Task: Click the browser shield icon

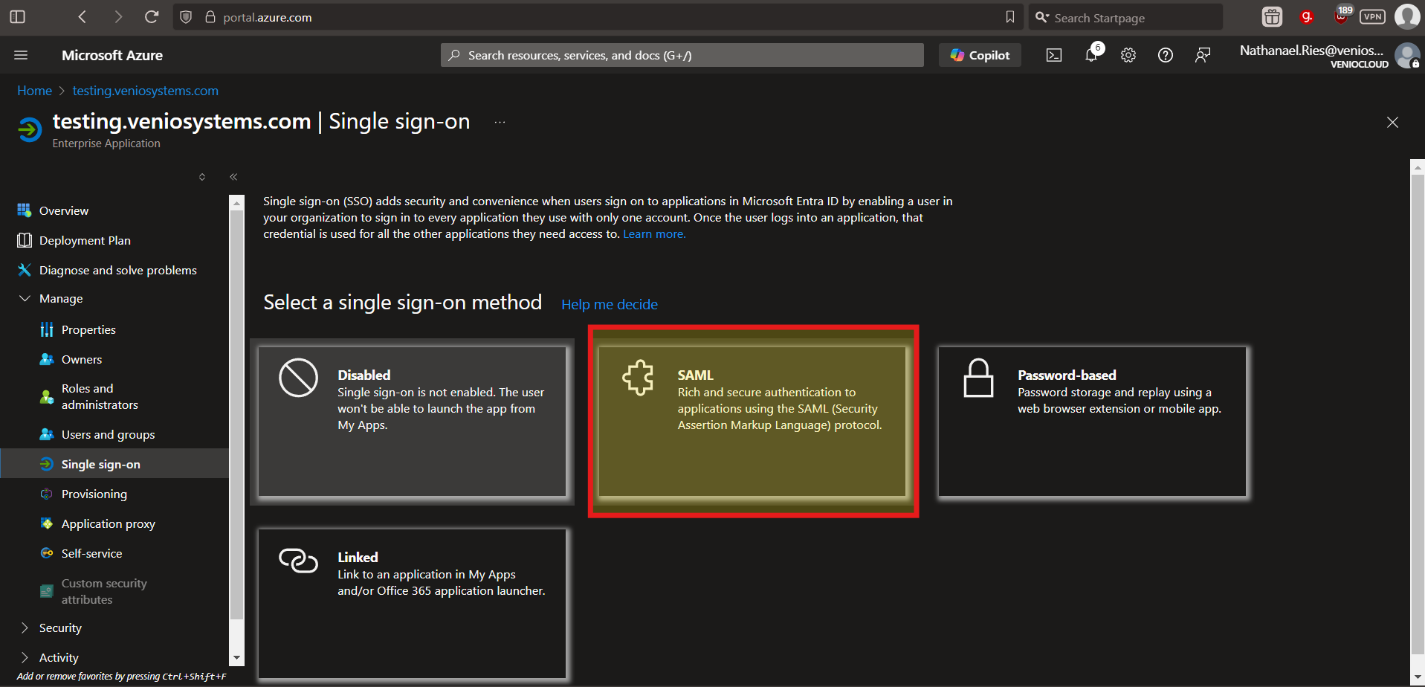Action: tap(186, 17)
